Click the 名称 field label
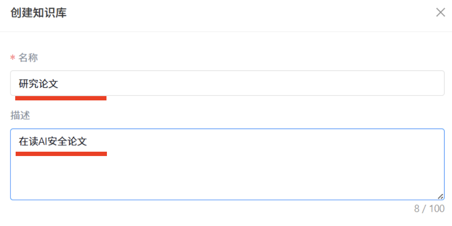 pyautogui.click(x=28, y=57)
